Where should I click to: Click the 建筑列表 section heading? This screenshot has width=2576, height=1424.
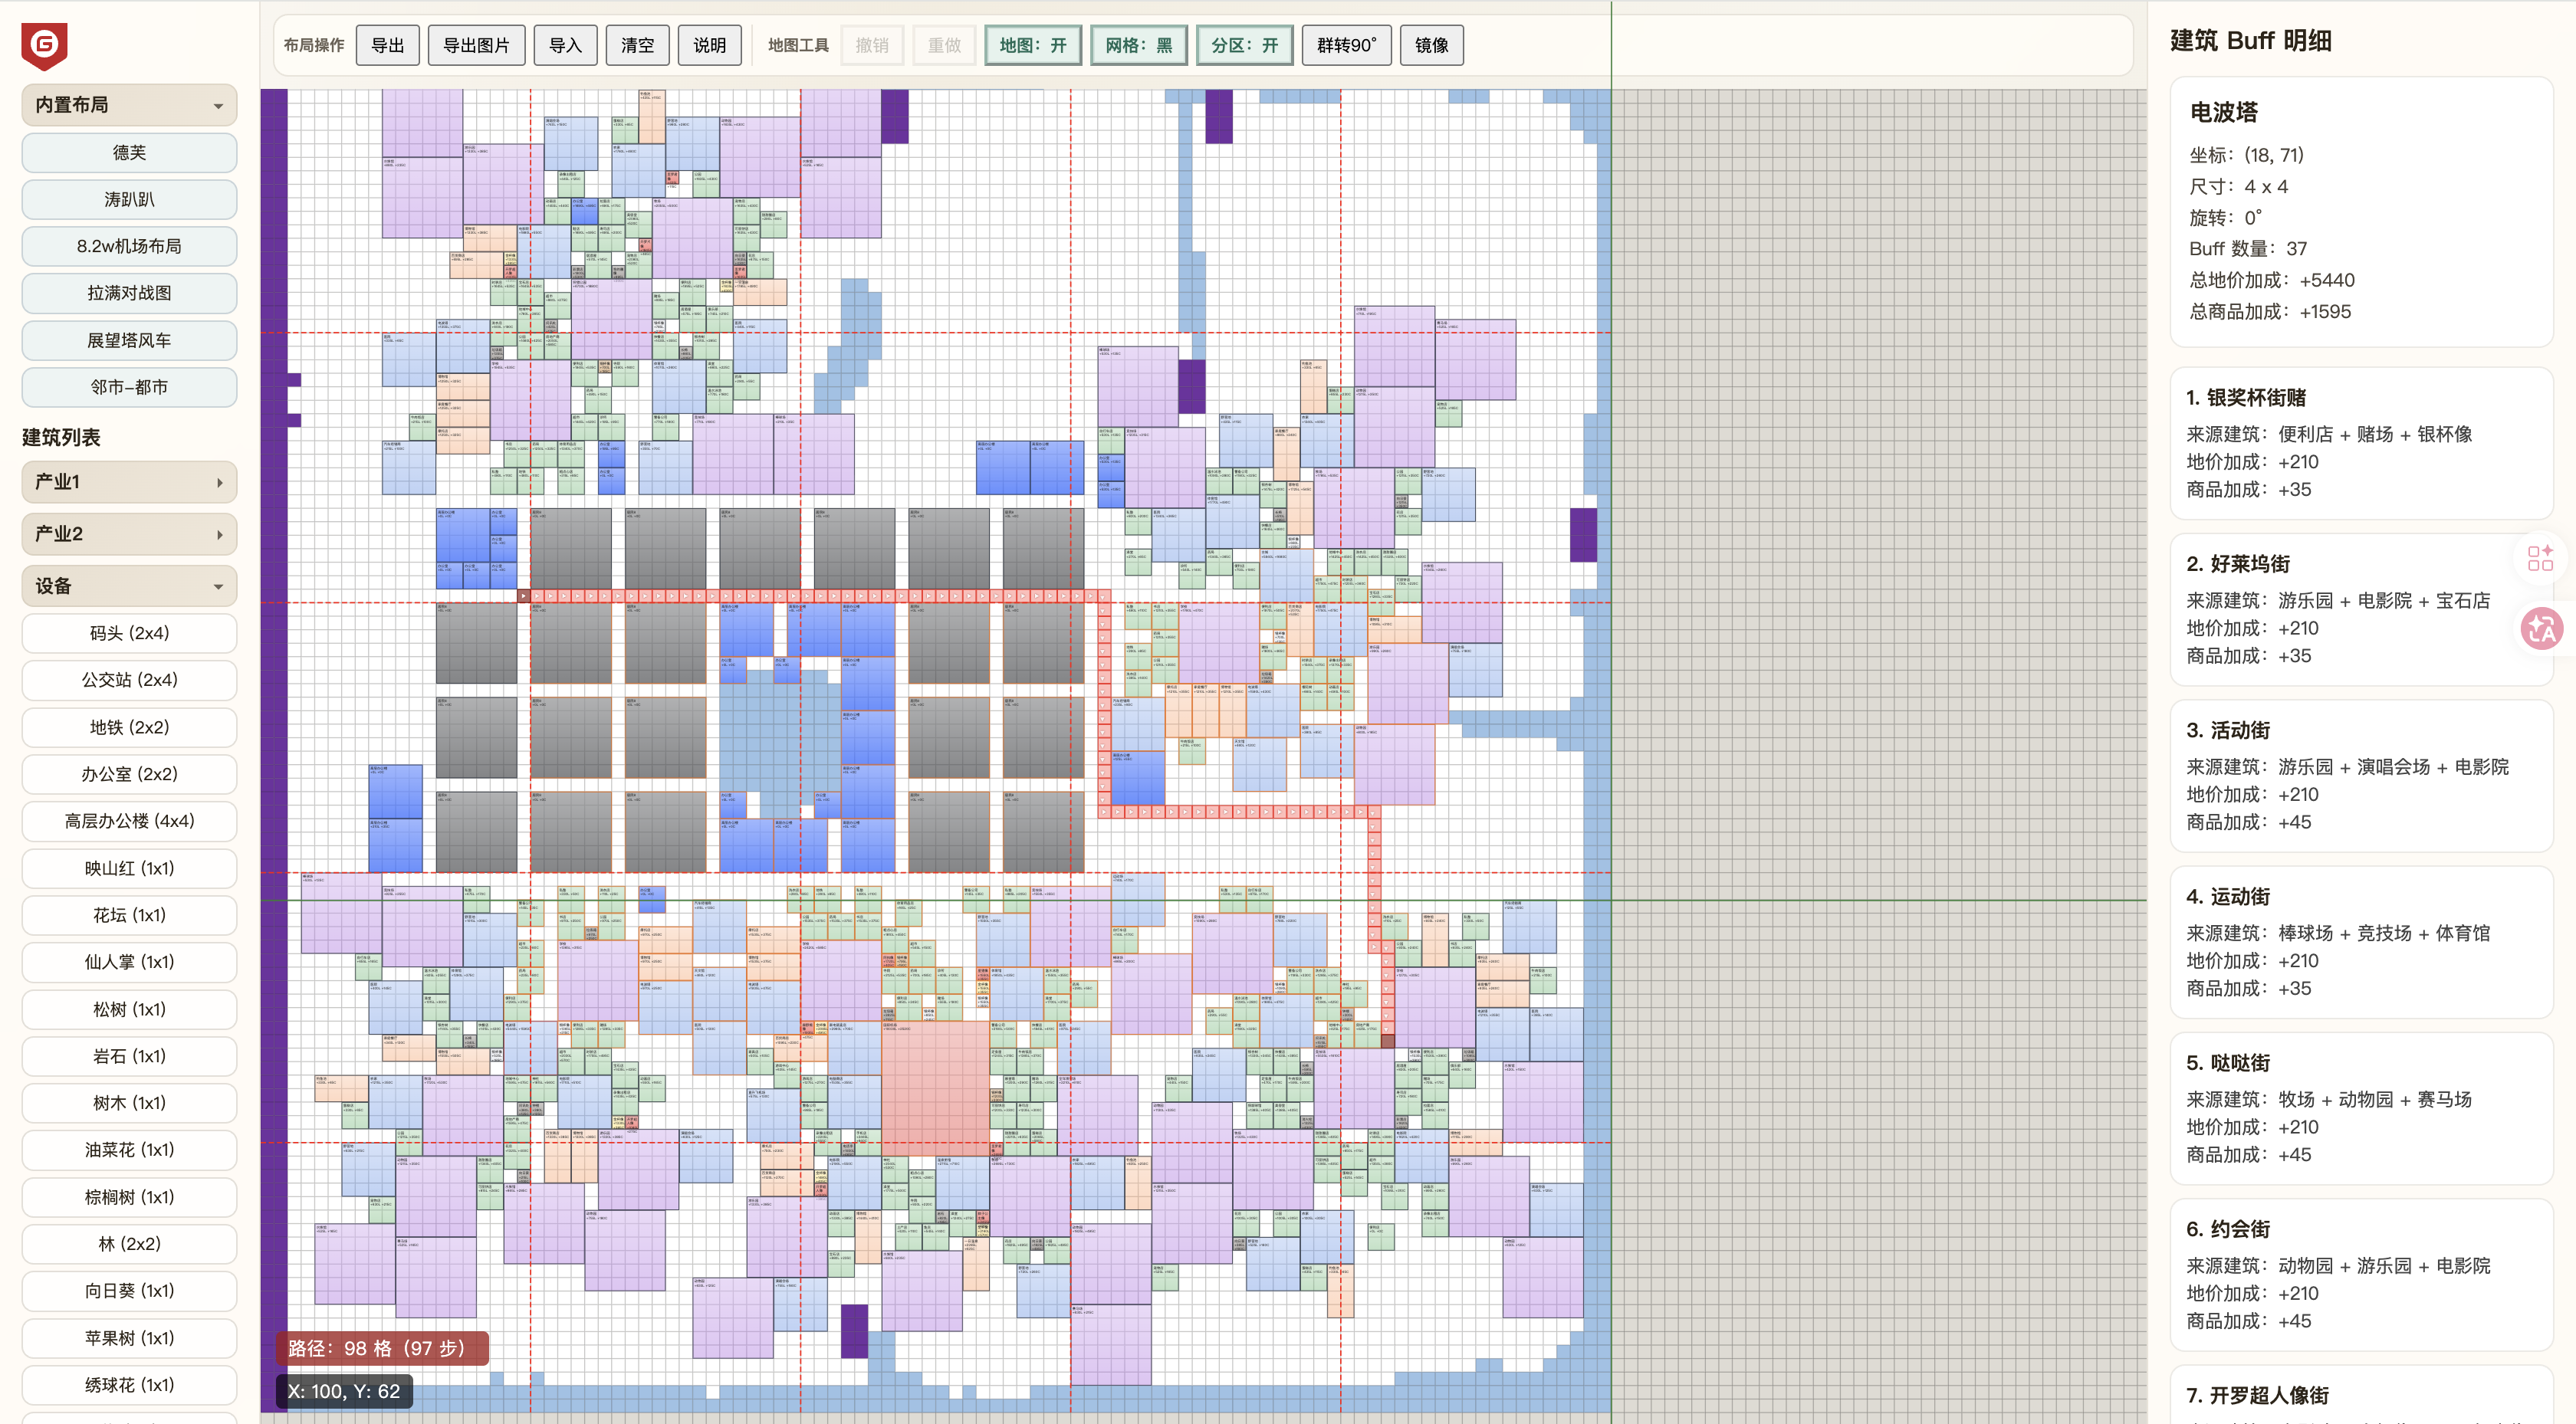(x=61, y=437)
